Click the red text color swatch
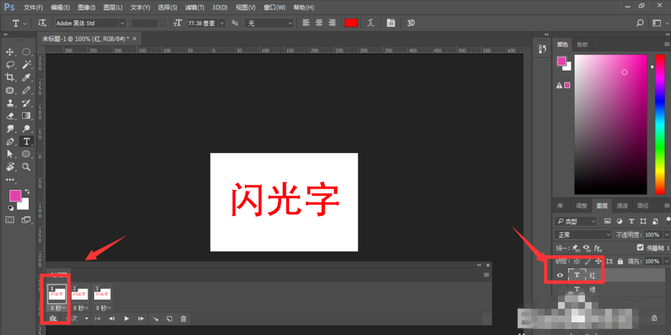 pos(350,23)
